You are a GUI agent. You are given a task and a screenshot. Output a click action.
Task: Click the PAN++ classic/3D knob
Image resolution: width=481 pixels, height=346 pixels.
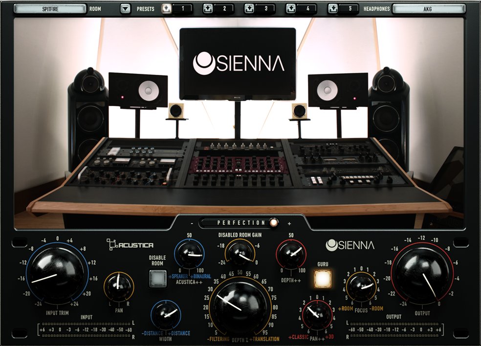tap(317, 315)
